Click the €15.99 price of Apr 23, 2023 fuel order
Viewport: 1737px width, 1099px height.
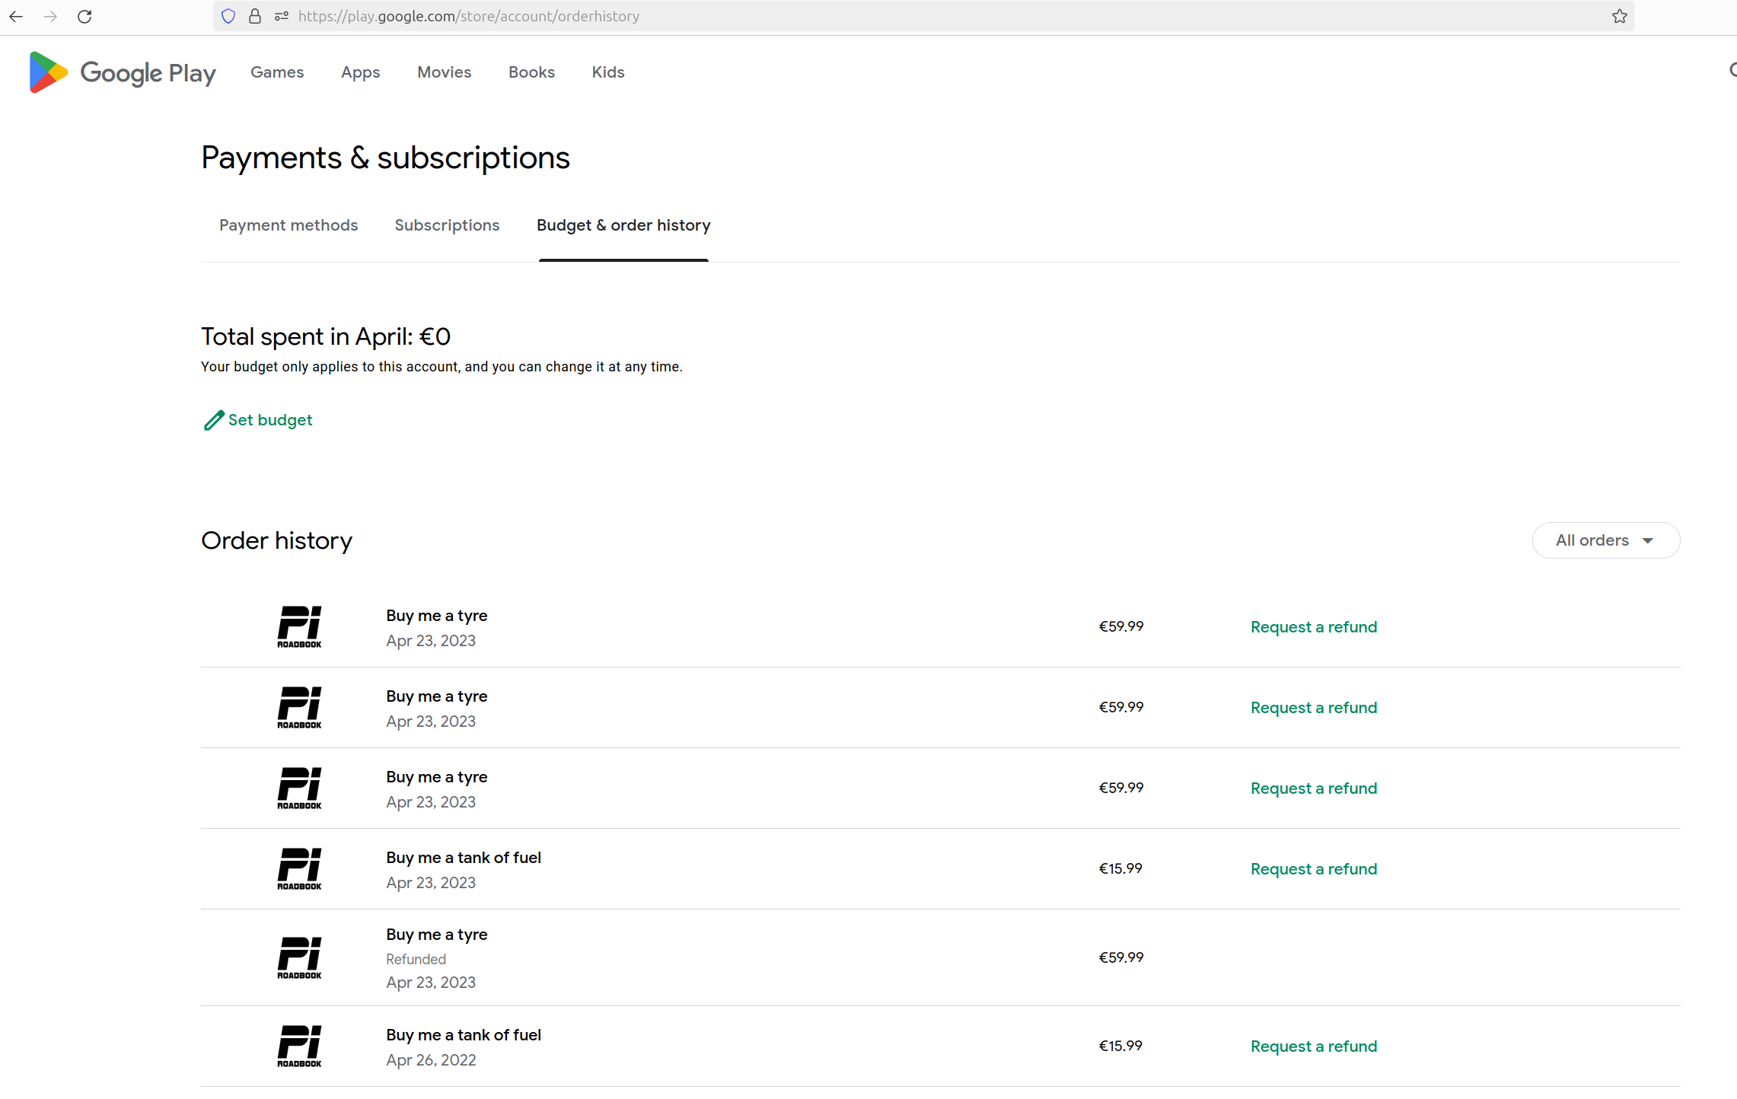point(1120,868)
